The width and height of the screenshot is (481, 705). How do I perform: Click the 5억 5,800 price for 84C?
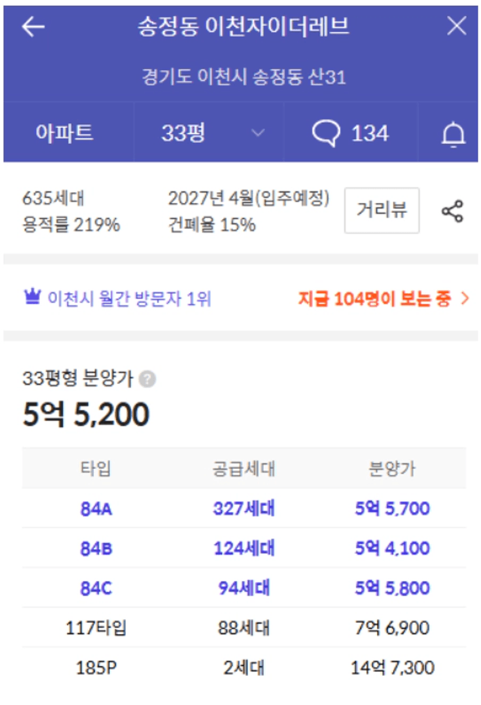point(392,588)
